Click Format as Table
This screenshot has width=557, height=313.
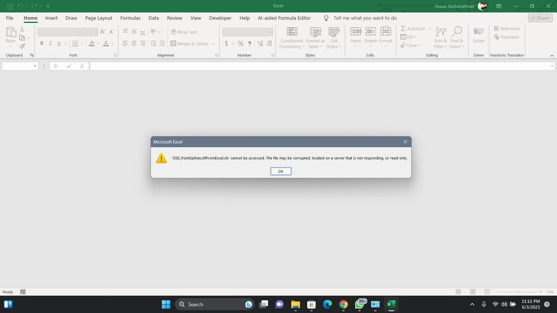(x=315, y=38)
